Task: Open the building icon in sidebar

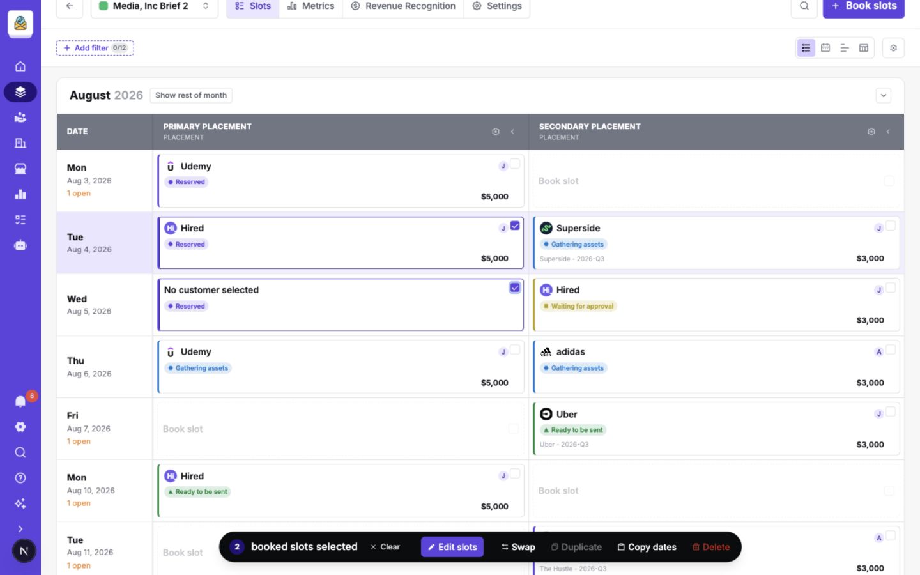Action: pyautogui.click(x=20, y=143)
